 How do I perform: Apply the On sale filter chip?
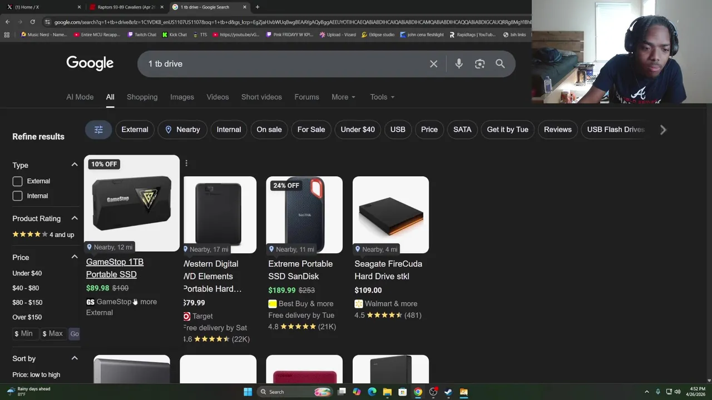[269, 129]
